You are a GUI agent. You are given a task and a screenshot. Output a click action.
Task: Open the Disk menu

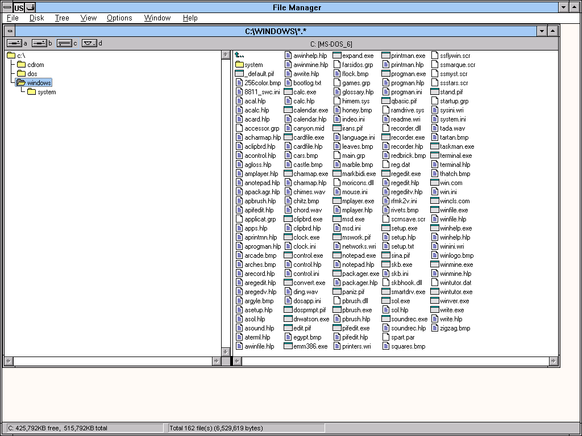point(37,18)
